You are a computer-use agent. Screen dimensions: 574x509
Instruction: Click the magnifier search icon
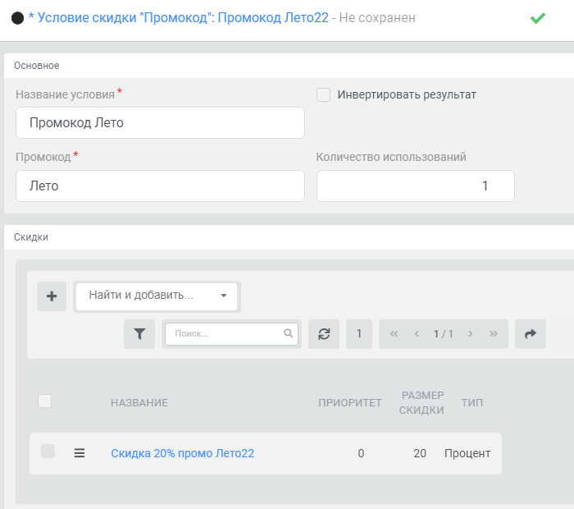point(289,333)
